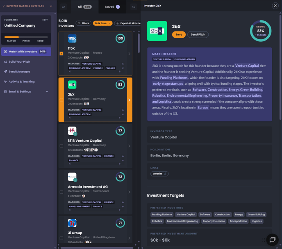
Task: Collapse the left sidebar panel icon
Action: tap(64, 7)
